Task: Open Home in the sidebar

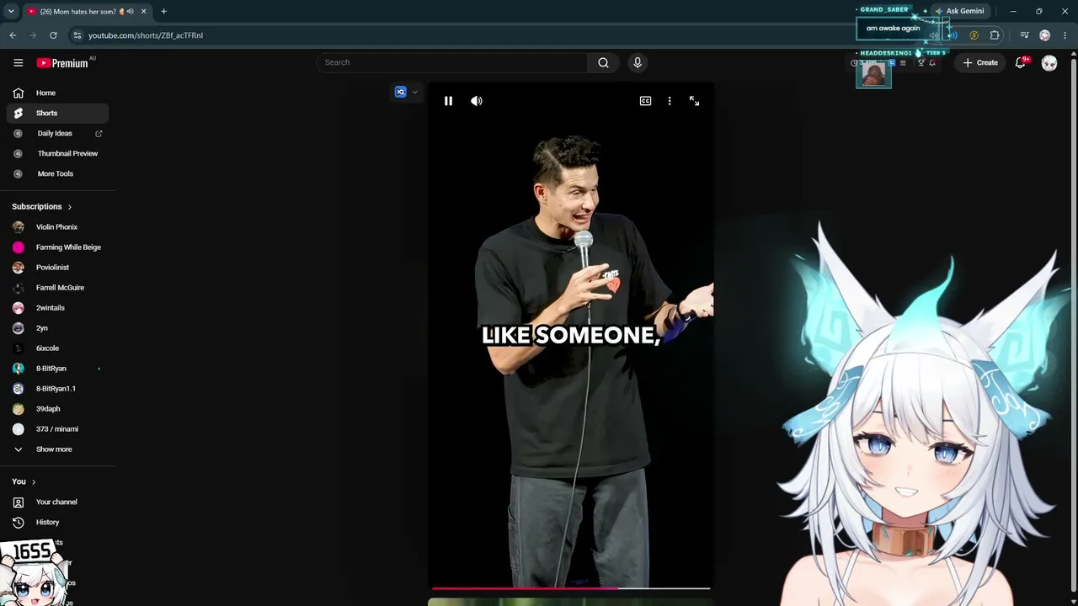Action: click(x=57, y=93)
